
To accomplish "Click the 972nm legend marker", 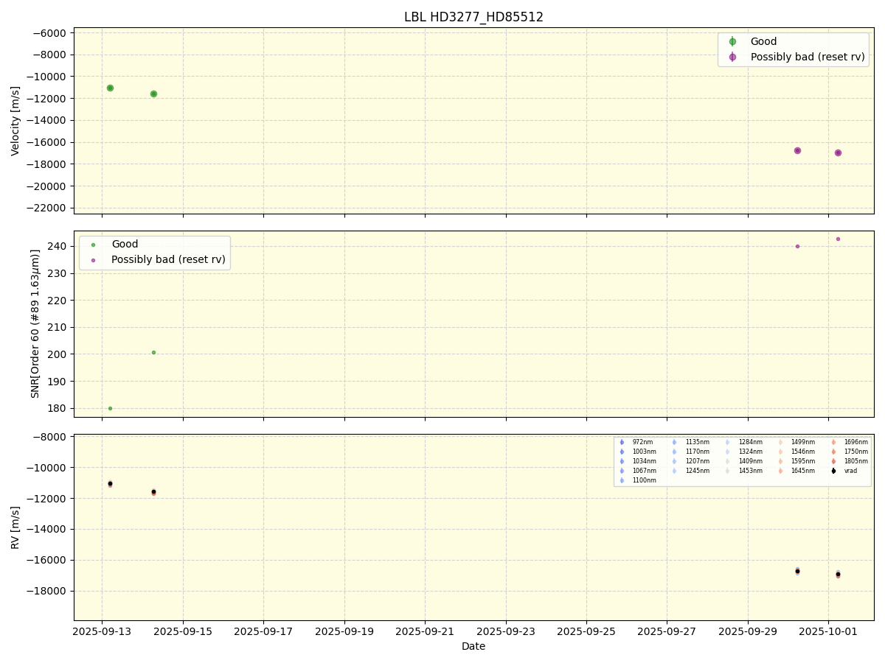I will coord(622,442).
